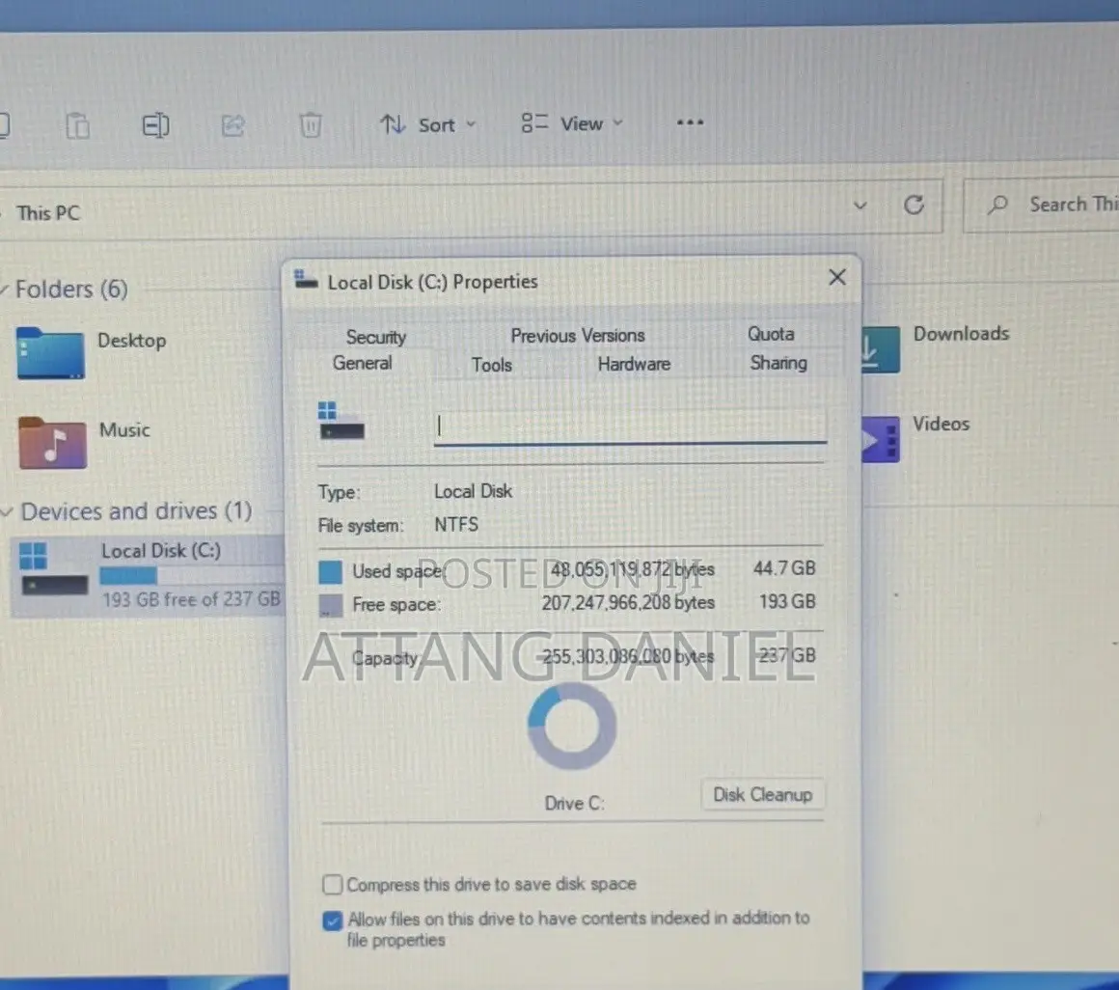This screenshot has width=1119, height=990.
Task: Collapse the Devices and drives group
Action: [x=7, y=511]
